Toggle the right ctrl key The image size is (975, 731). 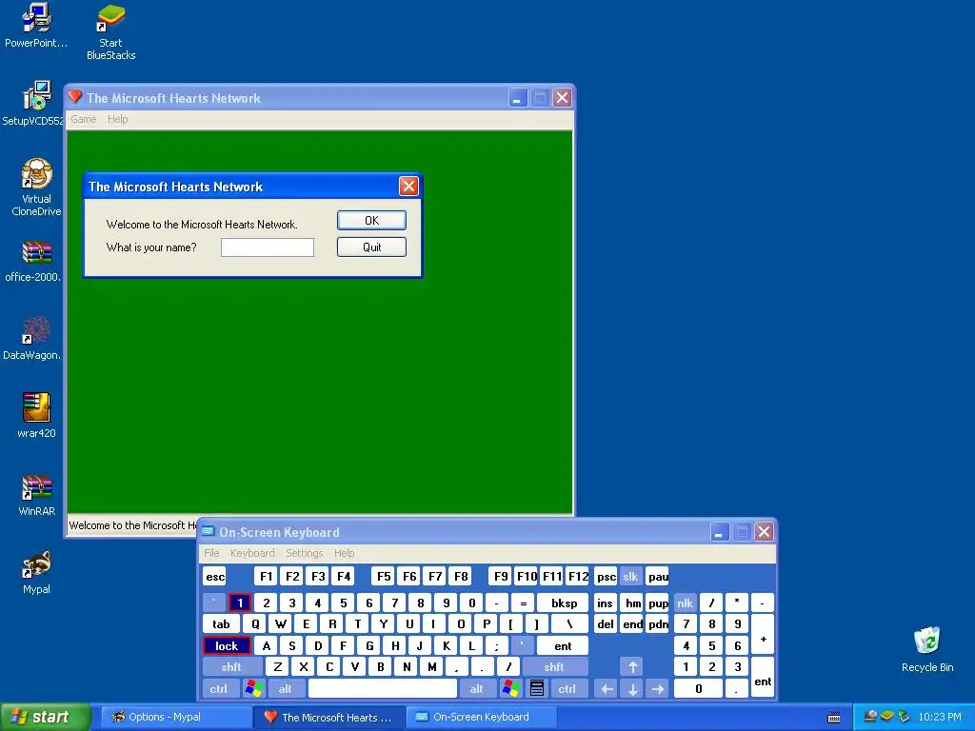[x=567, y=689]
